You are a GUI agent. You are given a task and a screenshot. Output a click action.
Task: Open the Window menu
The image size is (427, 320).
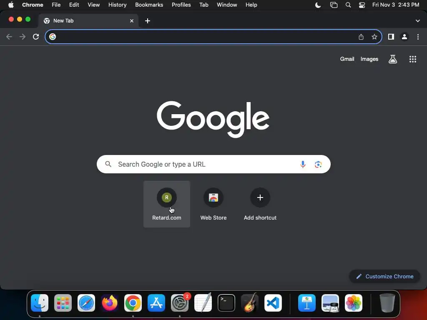point(227,5)
